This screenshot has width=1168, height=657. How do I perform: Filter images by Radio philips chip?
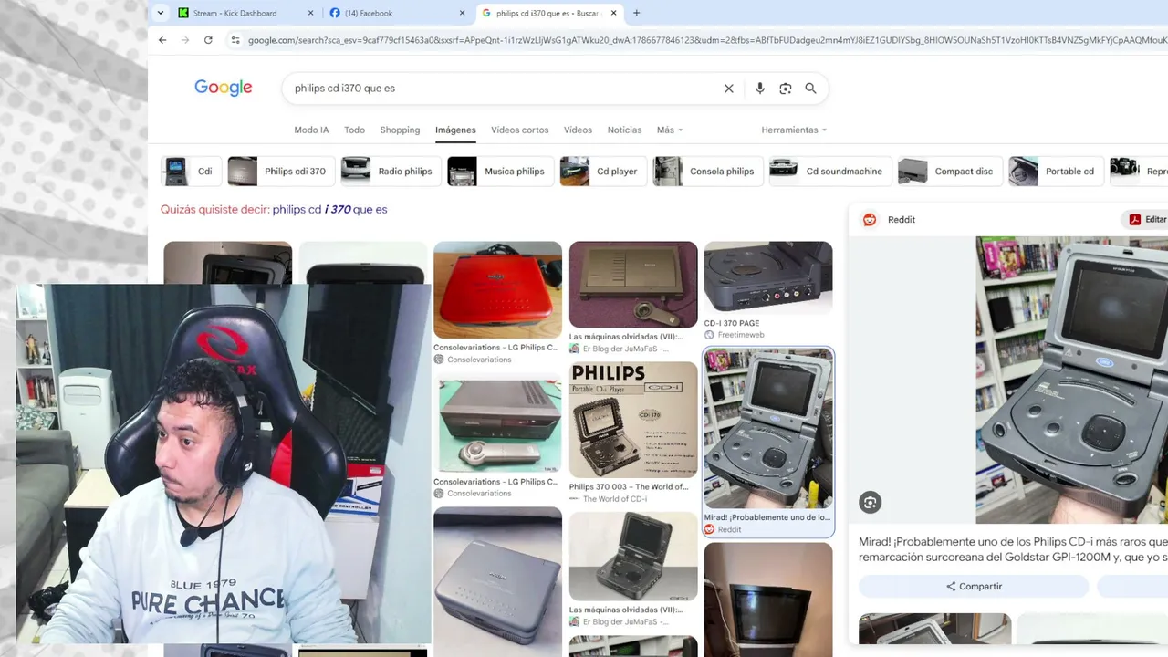[x=391, y=172]
